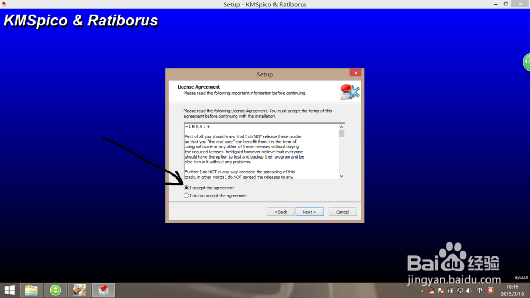Viewport: 530px width, 298px height.
Task: Open Action Center flag tray icon
Action: 441,291
